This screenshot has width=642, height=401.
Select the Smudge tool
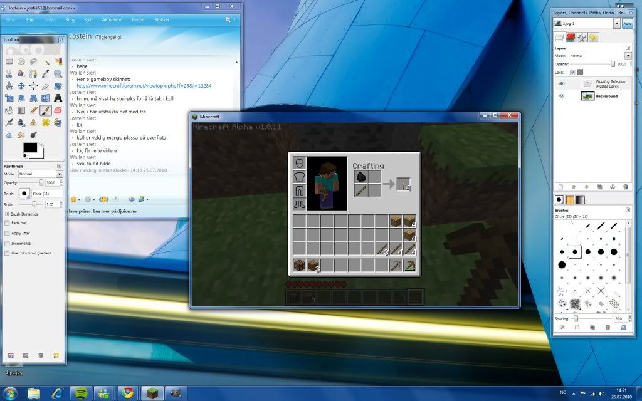pos(21,135)
